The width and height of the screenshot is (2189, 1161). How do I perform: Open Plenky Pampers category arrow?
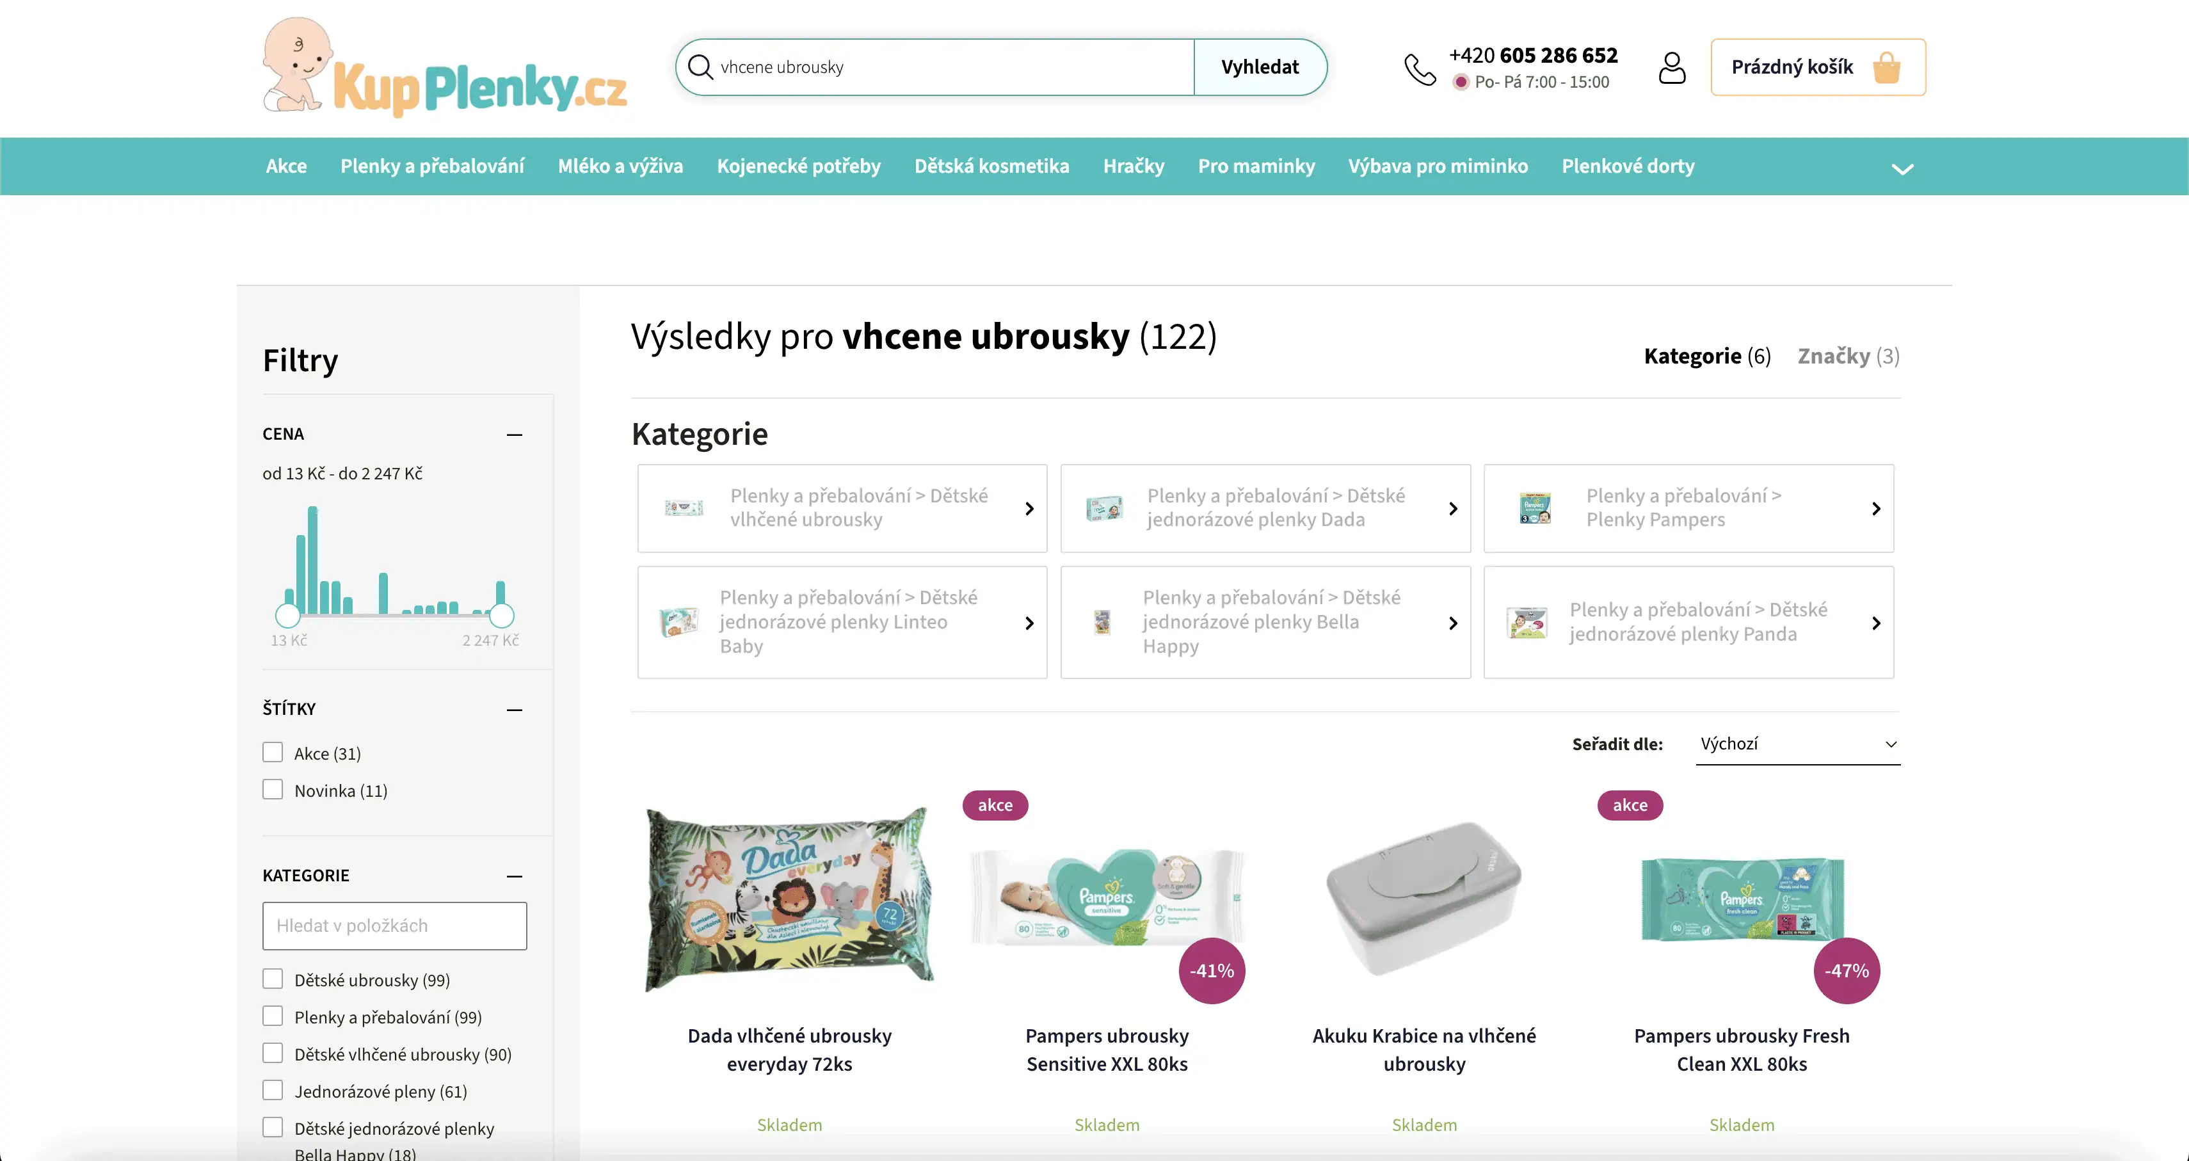(x=1876, y=508)
